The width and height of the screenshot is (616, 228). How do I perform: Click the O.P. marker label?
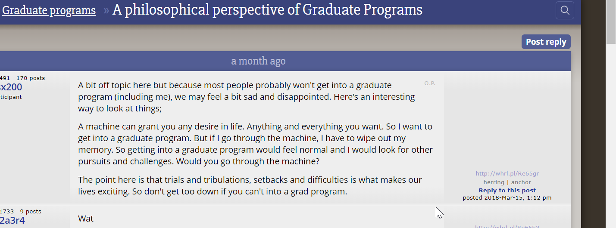pyautogui.click(x=430, y=83)
